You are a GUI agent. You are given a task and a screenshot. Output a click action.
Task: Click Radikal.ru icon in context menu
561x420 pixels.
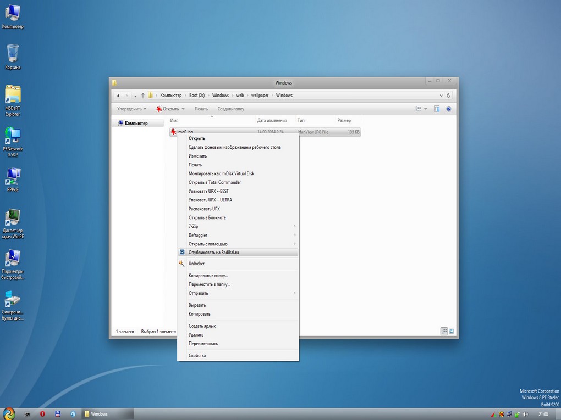click(182, 252)
